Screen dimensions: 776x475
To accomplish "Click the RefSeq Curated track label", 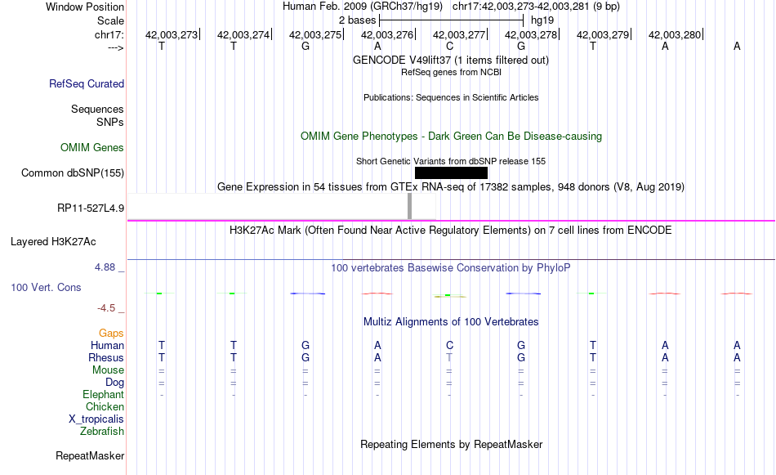I will click(86, 83).
